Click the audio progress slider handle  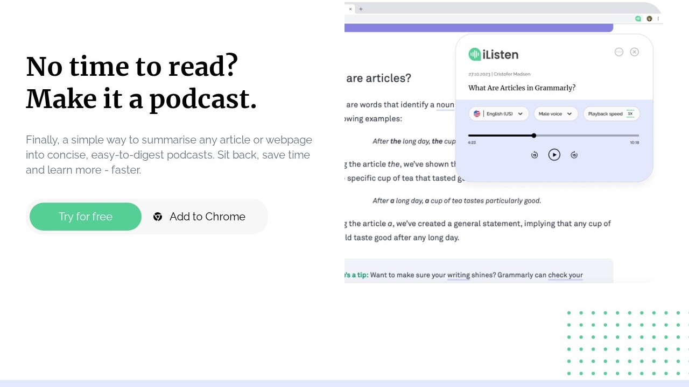pyautogui.click(x=534, y=135)
